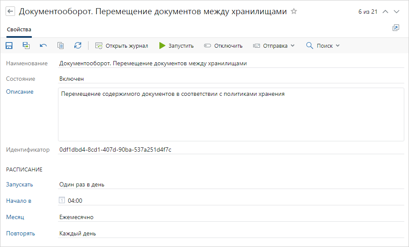Screen dimensions: 409x247
Task: Expand the Отправка dropdown
Action: (x=274, y=46)
